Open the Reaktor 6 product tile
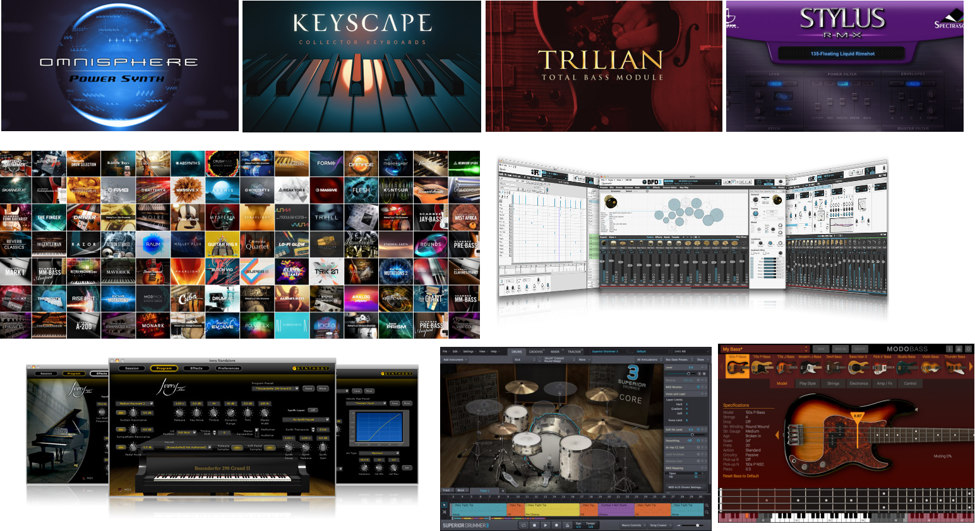 pos(292,190)
